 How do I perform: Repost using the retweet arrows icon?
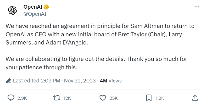point(57,98)
